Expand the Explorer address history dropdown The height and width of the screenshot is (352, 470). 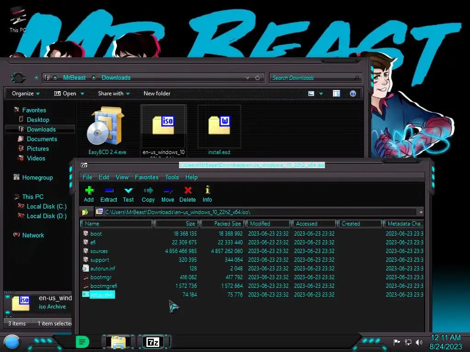click(x=247, y=78)
